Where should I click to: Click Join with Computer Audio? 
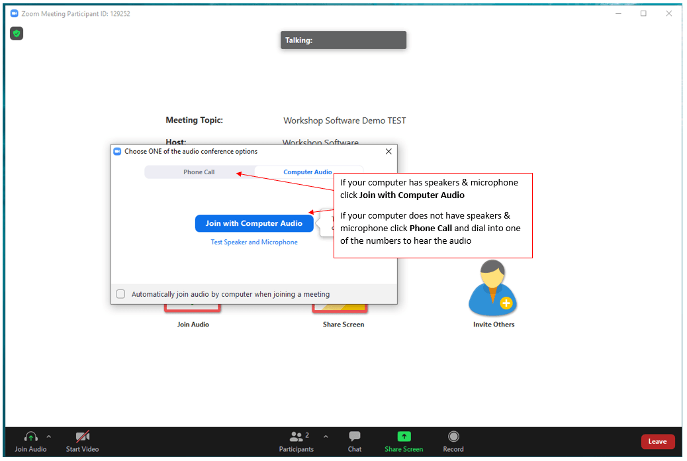[x=254, y=223]
